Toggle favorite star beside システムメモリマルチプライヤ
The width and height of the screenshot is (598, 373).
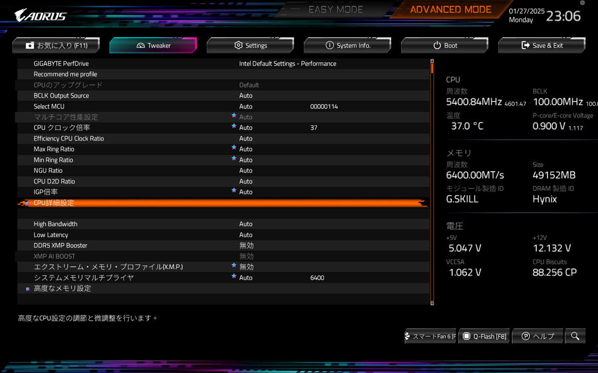pos(234,277)
